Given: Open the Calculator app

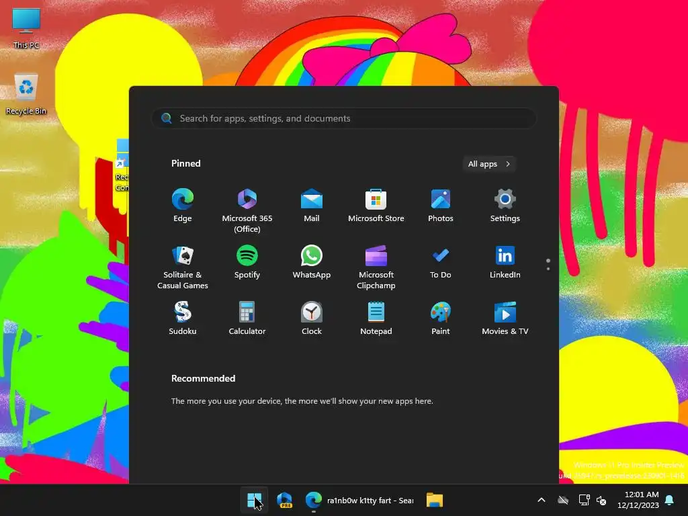Looking at the screenshot, I should coord(247,318).
